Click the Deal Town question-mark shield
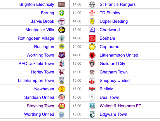Image resolution: width=160 pixels, height=121 pixels. click(92, 97)
